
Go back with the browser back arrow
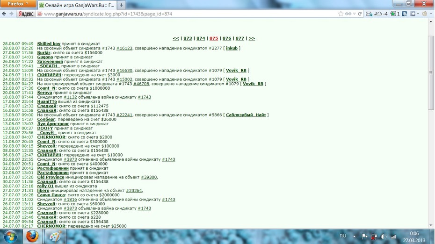pyautogui.click(x=4, y=14)
